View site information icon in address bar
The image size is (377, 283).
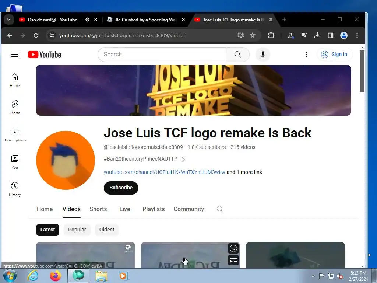coord(52,35)
